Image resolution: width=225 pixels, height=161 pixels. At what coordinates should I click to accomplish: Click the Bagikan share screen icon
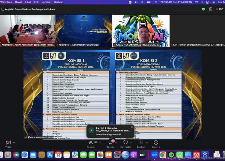tap(141, 142)
